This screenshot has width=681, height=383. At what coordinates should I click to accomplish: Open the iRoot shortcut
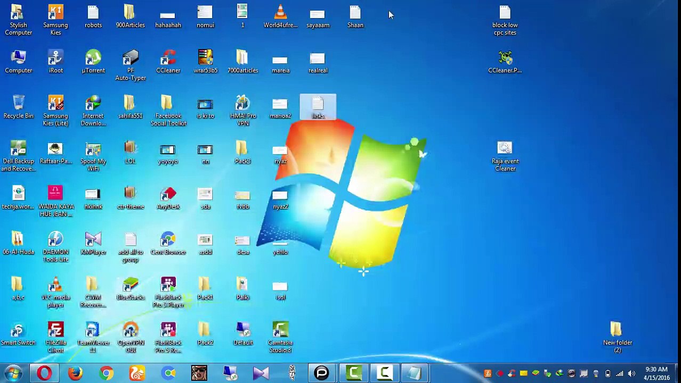point(55,61)
